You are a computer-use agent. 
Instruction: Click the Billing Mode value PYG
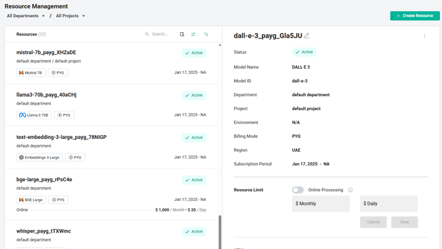click(x=296, y=136)
